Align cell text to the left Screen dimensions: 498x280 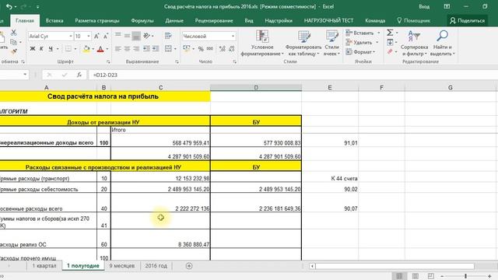(x=117, y=49)
